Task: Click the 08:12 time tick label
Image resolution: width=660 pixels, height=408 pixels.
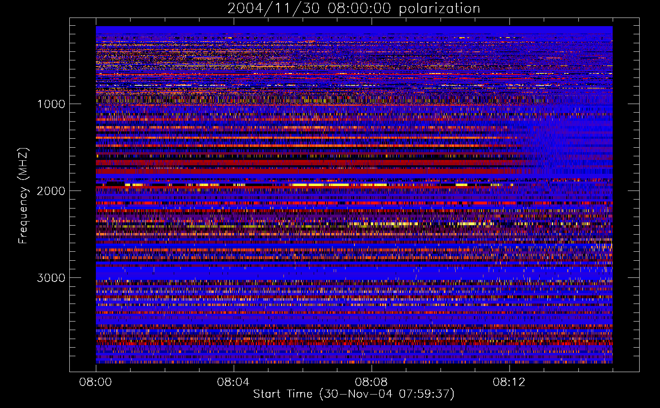Action: tap(509, 382)
